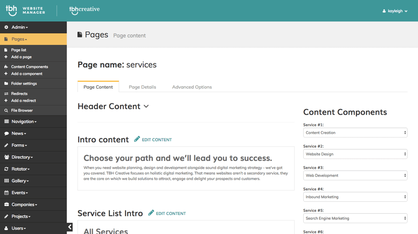The width and height of the screenshot is (418, 234).
Task: Click the user icon beside kayleigh
Action: (x=384, y=11)
